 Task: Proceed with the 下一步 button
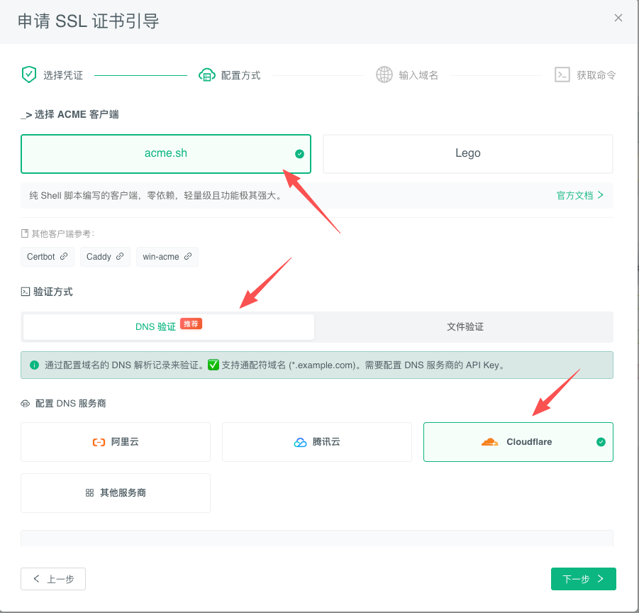[x=584, y=579]
